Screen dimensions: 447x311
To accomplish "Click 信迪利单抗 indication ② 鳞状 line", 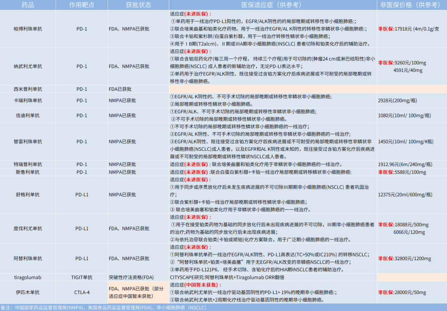I will tap(229, 119).
